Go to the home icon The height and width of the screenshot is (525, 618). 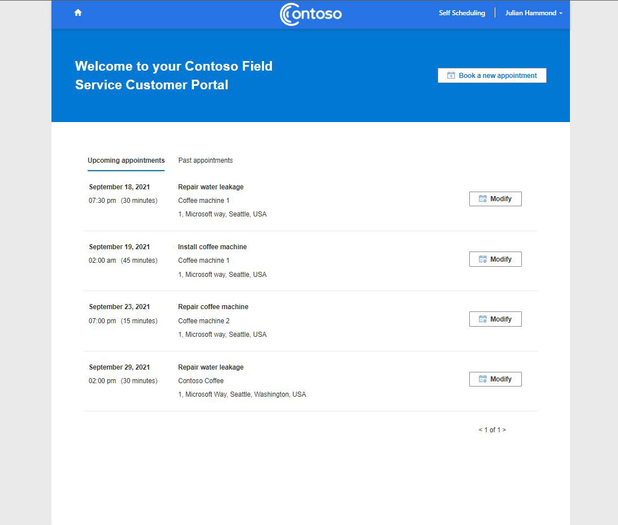point(78,12)
